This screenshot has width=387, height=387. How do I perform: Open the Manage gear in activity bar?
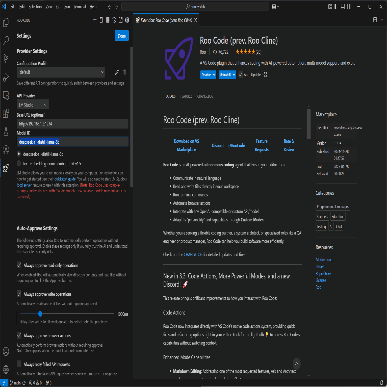pos(6,370)
